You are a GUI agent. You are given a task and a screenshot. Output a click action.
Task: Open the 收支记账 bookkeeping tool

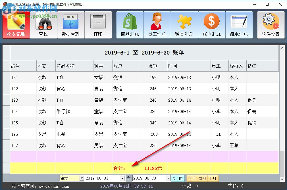tap(16, 25)
